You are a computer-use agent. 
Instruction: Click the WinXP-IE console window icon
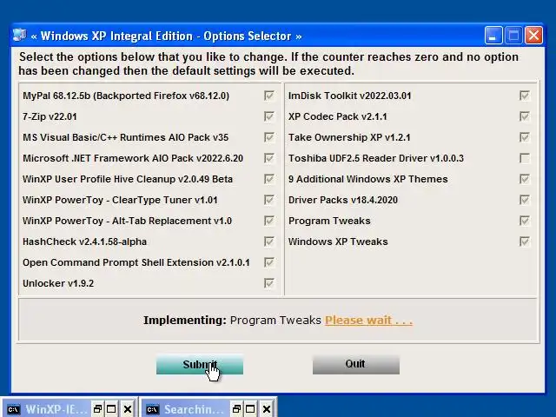pos(14,409)
